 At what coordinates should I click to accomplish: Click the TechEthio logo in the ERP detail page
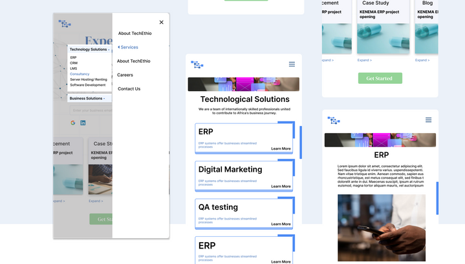pos(334,120)
